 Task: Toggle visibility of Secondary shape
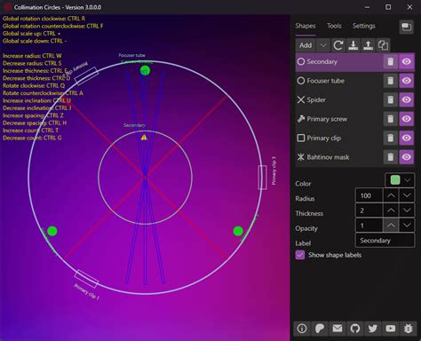click(406, 61)
